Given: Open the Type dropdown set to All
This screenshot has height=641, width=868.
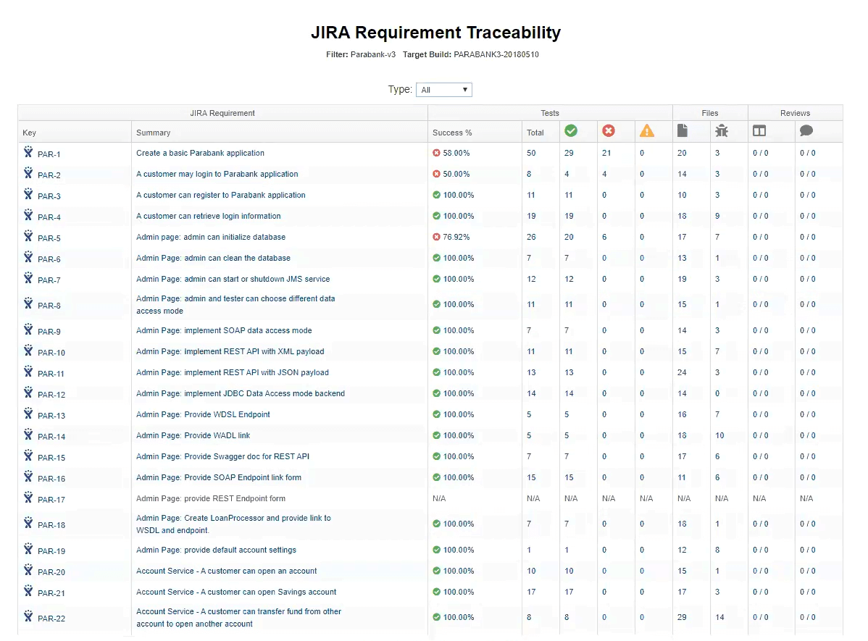Looking at the screenshot, I should coord(444,90).
